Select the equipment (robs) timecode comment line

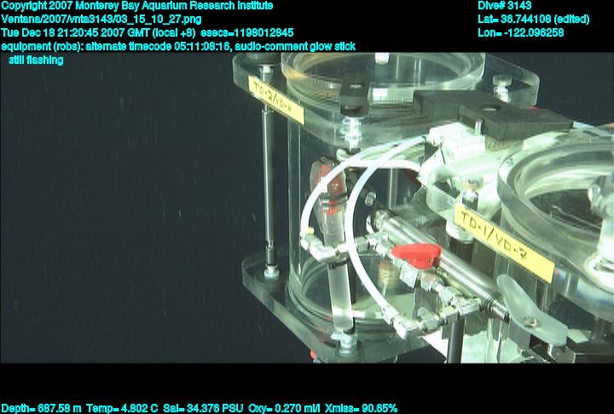coord(178,47)
